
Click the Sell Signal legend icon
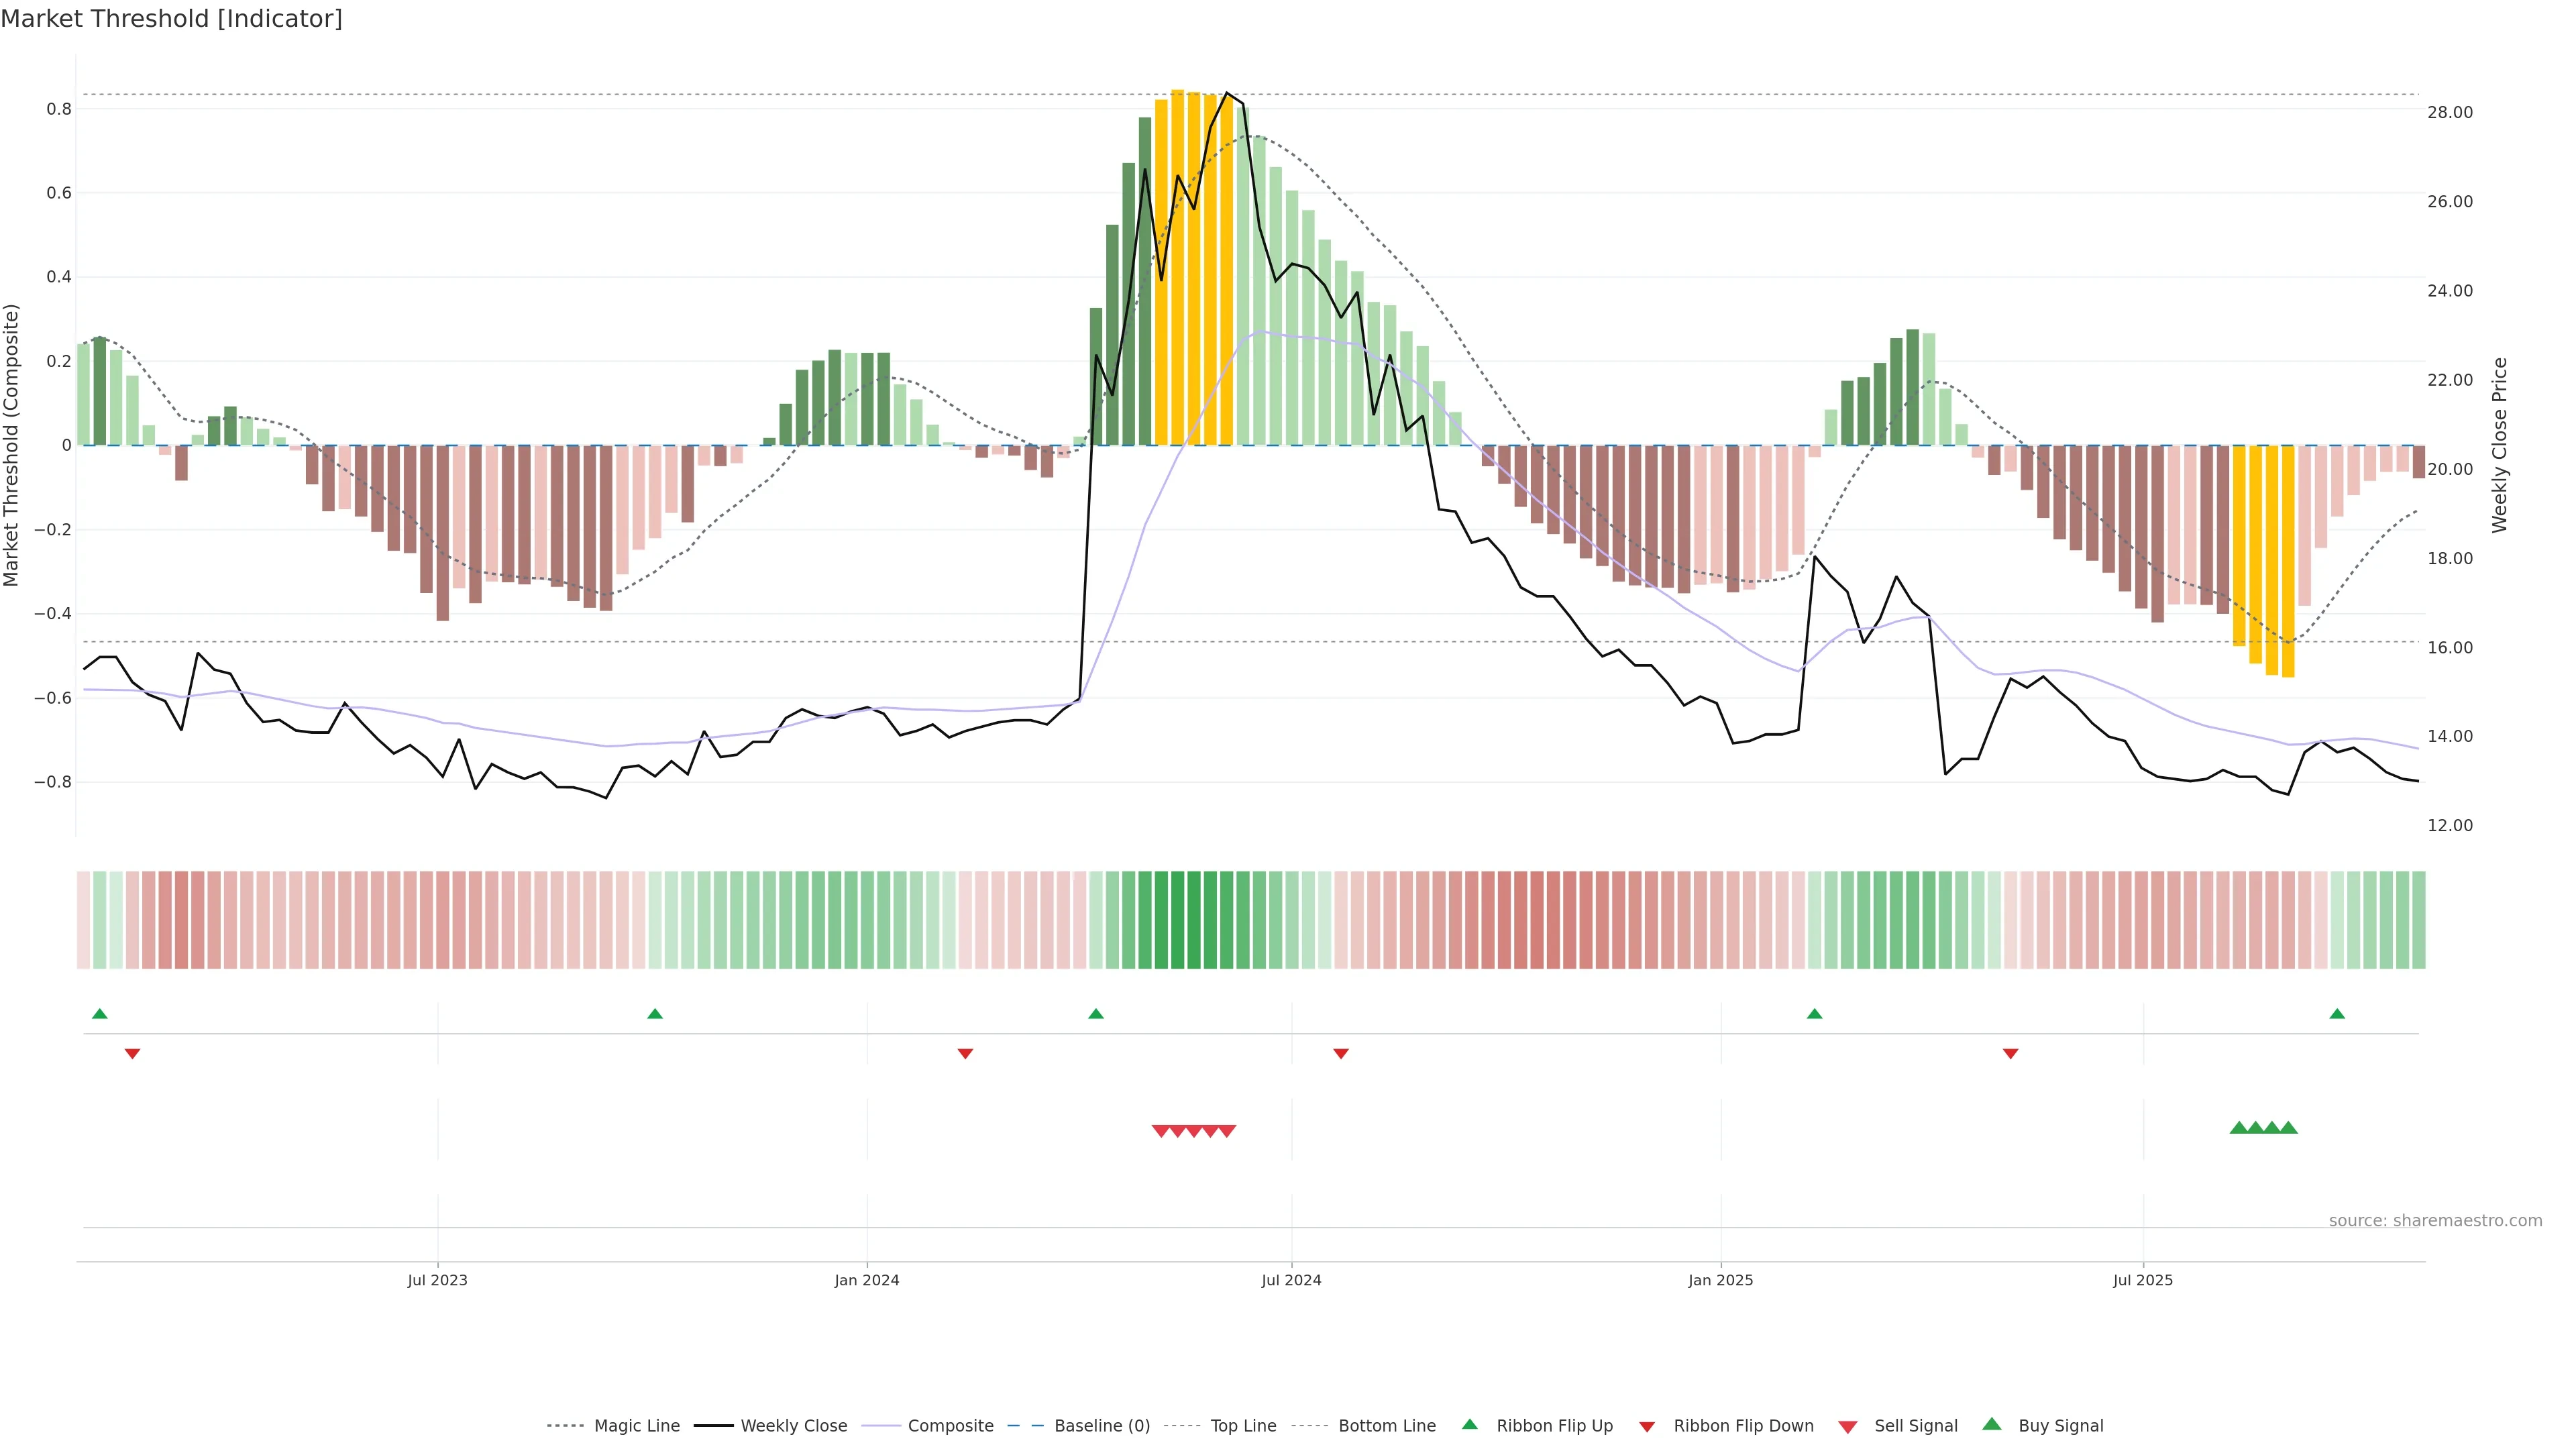pyautogui.click(x=1848, y=1426)
